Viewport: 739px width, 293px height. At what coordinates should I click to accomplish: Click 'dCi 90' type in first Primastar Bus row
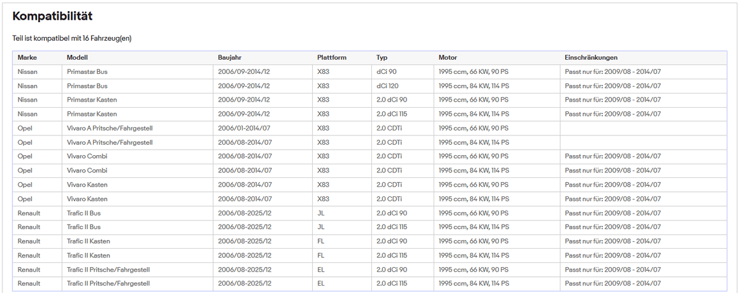click(x=387, y=71)
